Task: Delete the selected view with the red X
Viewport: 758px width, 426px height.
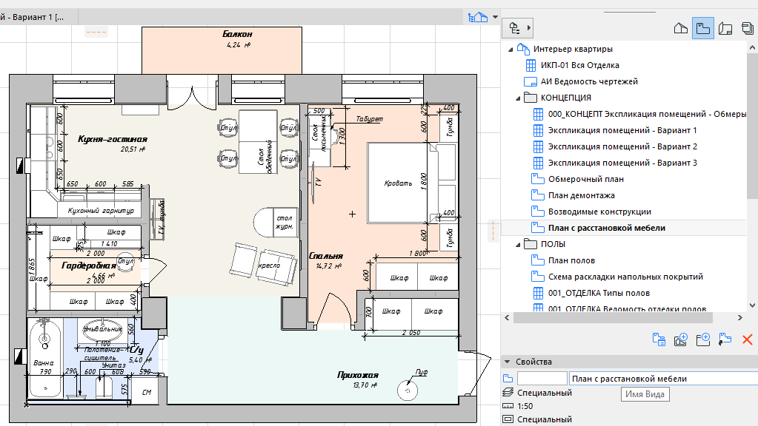Action: (748, 339)
